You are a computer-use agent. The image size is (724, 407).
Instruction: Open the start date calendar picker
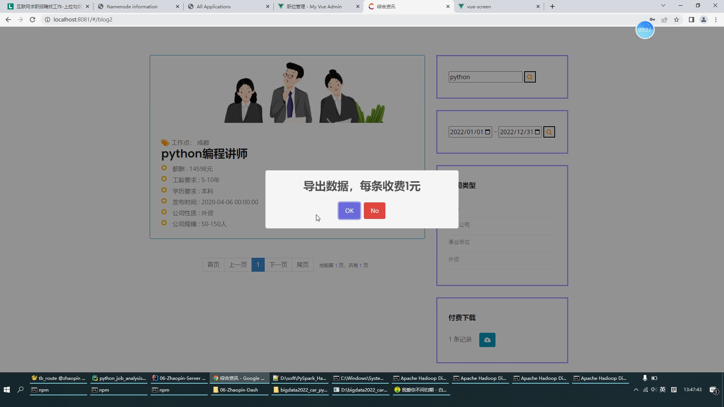(x=488, y=132)
